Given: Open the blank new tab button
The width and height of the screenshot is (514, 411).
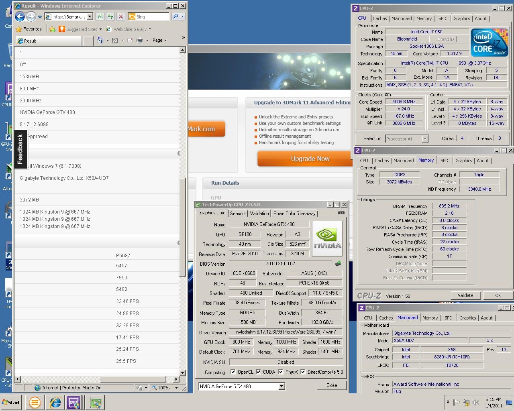Looking at the screenshot, I should [88, 41].
